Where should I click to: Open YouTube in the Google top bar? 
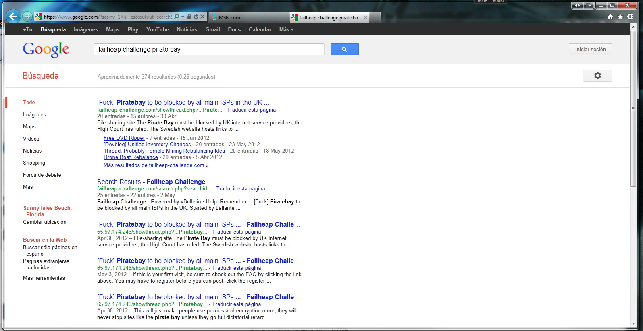(158, 29)
